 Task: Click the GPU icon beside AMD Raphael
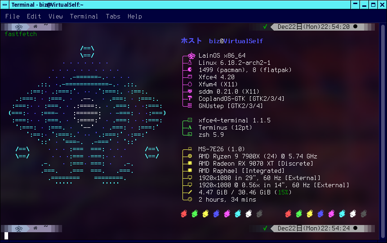point(190,170)
